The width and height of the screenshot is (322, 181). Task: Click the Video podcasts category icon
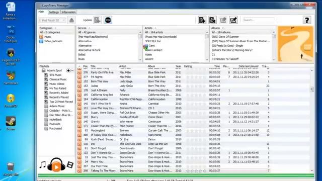pyautogui.click(x=41, y=41)
